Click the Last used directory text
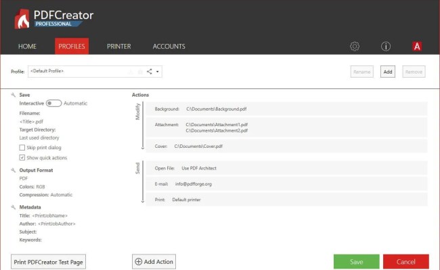The image size is (440, 270). click(39, 138)
